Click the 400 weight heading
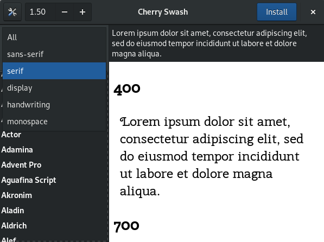The image size is (324, 242). click(127, 90)
